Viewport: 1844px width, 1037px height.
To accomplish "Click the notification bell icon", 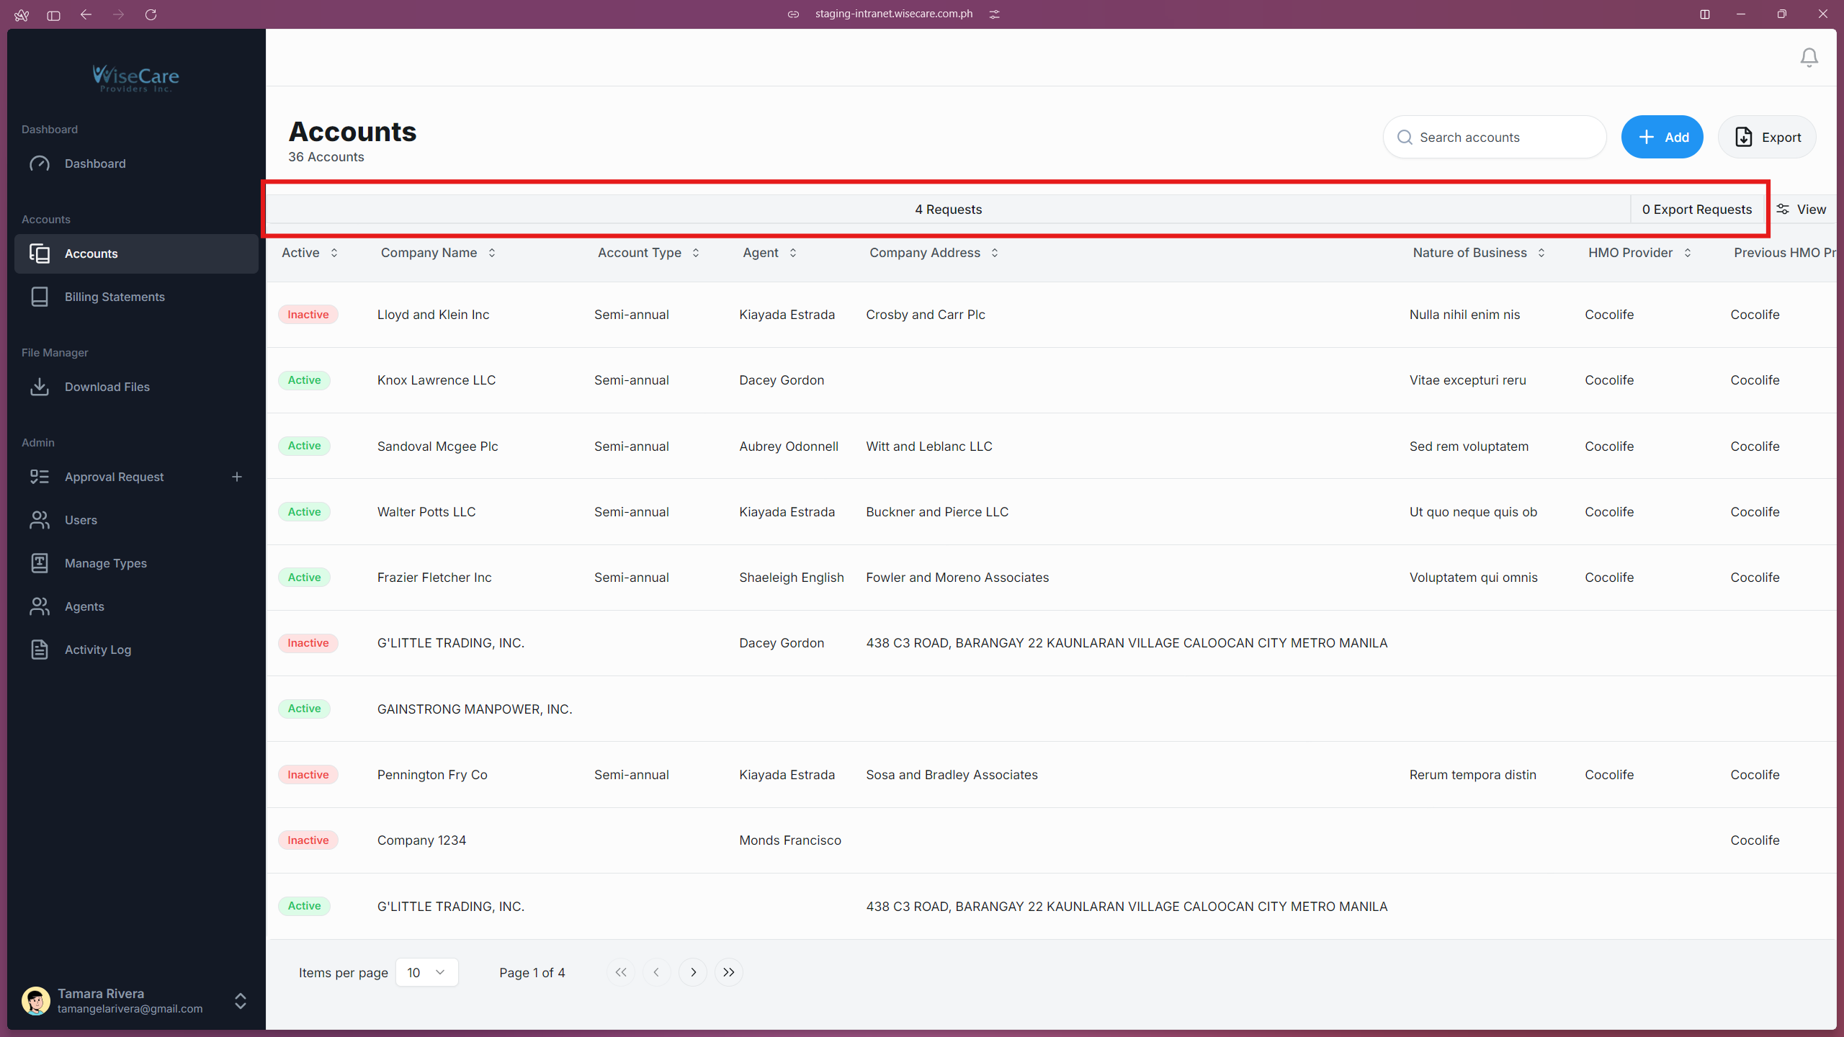I will (x=1809, y=58).
